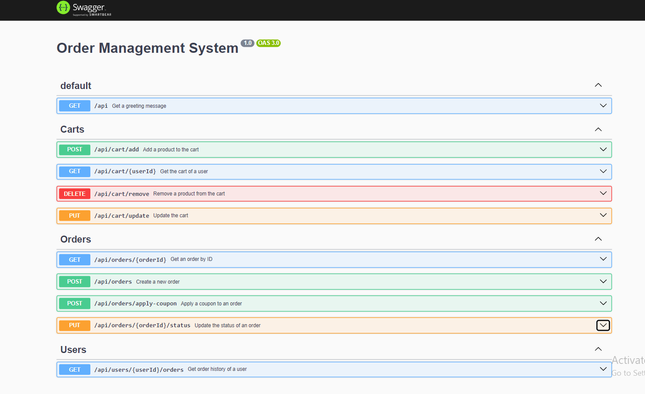Viewport: 645px width, 394px height.
Task: Click 'Update the status of an order'
Action: (228, 325)
